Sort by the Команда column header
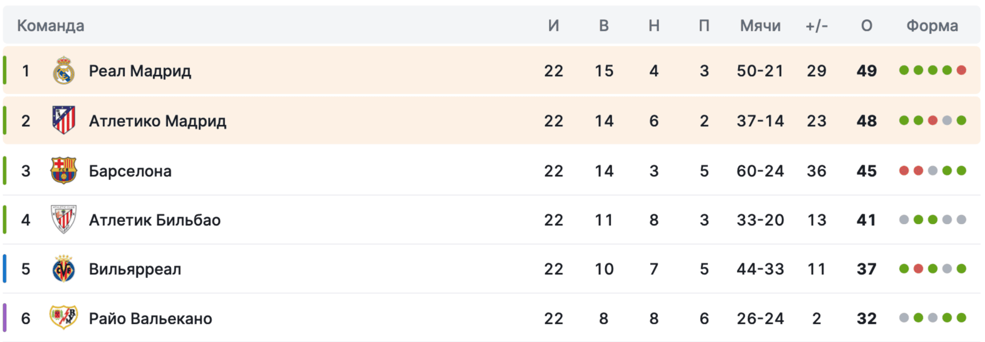Viewport: 985px width, 342px height. point(51,26)
